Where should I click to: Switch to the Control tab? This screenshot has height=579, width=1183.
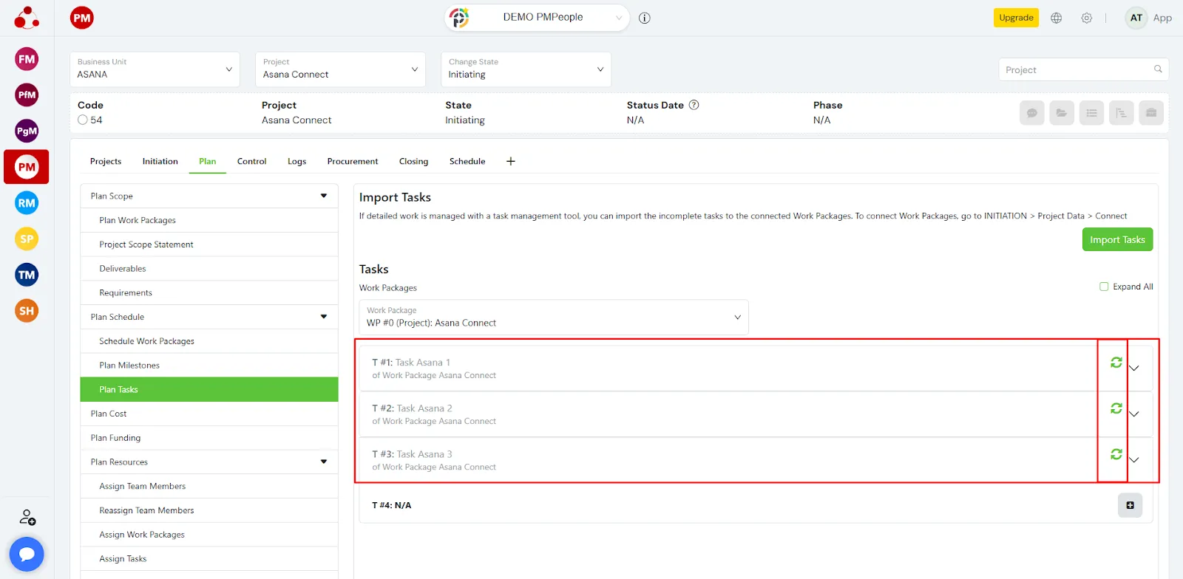(x=251, y=161)
